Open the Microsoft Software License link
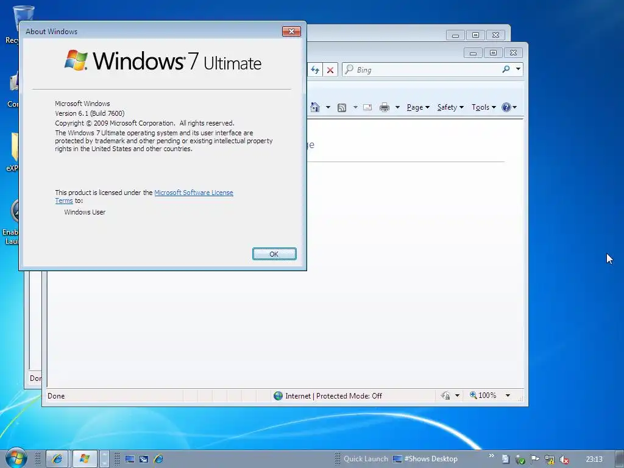Image resolution: width=624 pixels, height=468 pixels. tap(193, 193)
